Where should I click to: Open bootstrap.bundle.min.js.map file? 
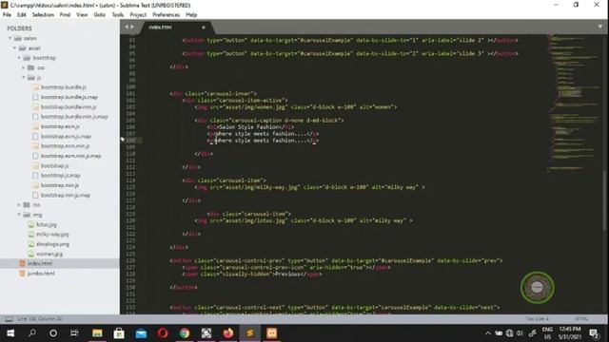(x=74, y=116)
